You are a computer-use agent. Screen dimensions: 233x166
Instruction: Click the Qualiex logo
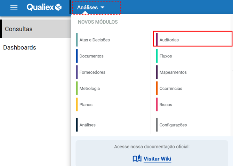(x=44, y=7)
